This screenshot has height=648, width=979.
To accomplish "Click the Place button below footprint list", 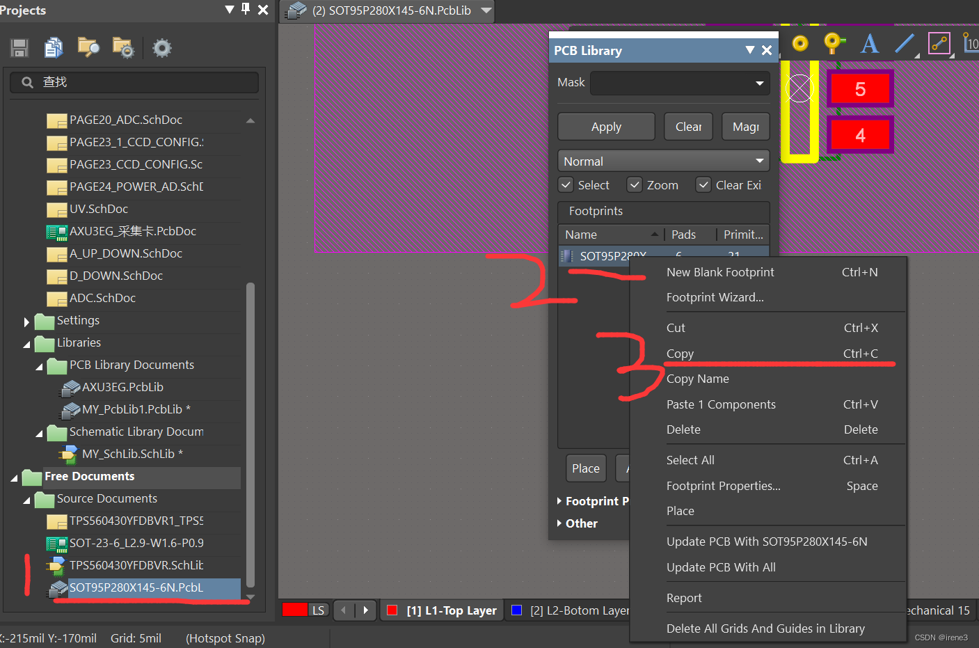I will tap(586, 468).
